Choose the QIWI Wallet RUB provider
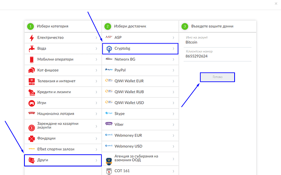This screenshot has width=281, height=175. tap(140, 92)
